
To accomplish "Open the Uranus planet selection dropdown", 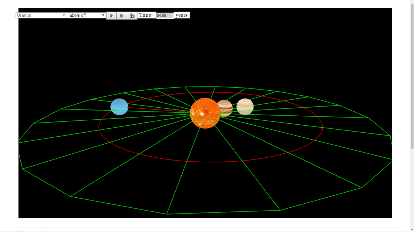I will tap(41, 15).
